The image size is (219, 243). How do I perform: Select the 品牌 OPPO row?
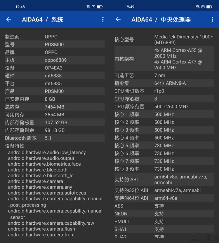(55, 52)
